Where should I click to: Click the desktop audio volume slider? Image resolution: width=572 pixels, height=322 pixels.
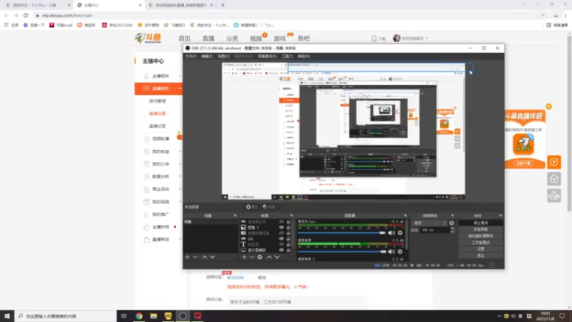coord(342,252)
